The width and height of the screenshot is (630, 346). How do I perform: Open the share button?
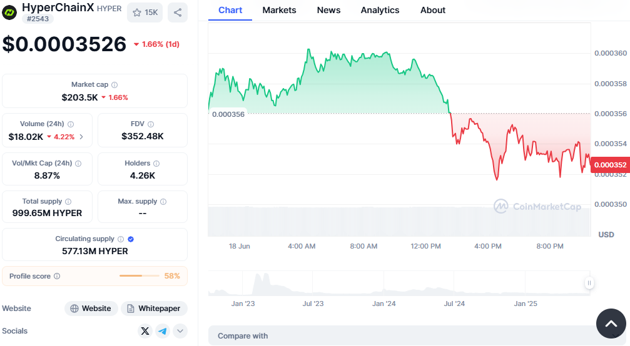tap(178, 12)
